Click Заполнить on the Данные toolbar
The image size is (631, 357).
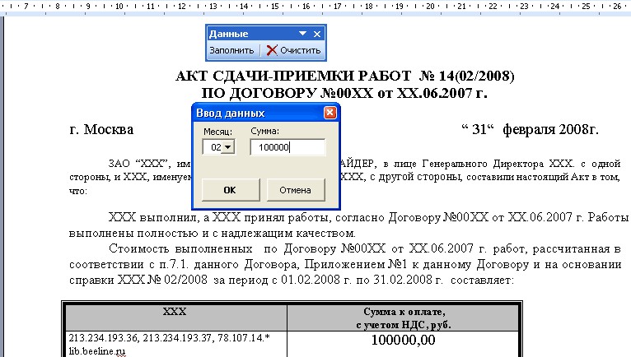pos(231,50)
